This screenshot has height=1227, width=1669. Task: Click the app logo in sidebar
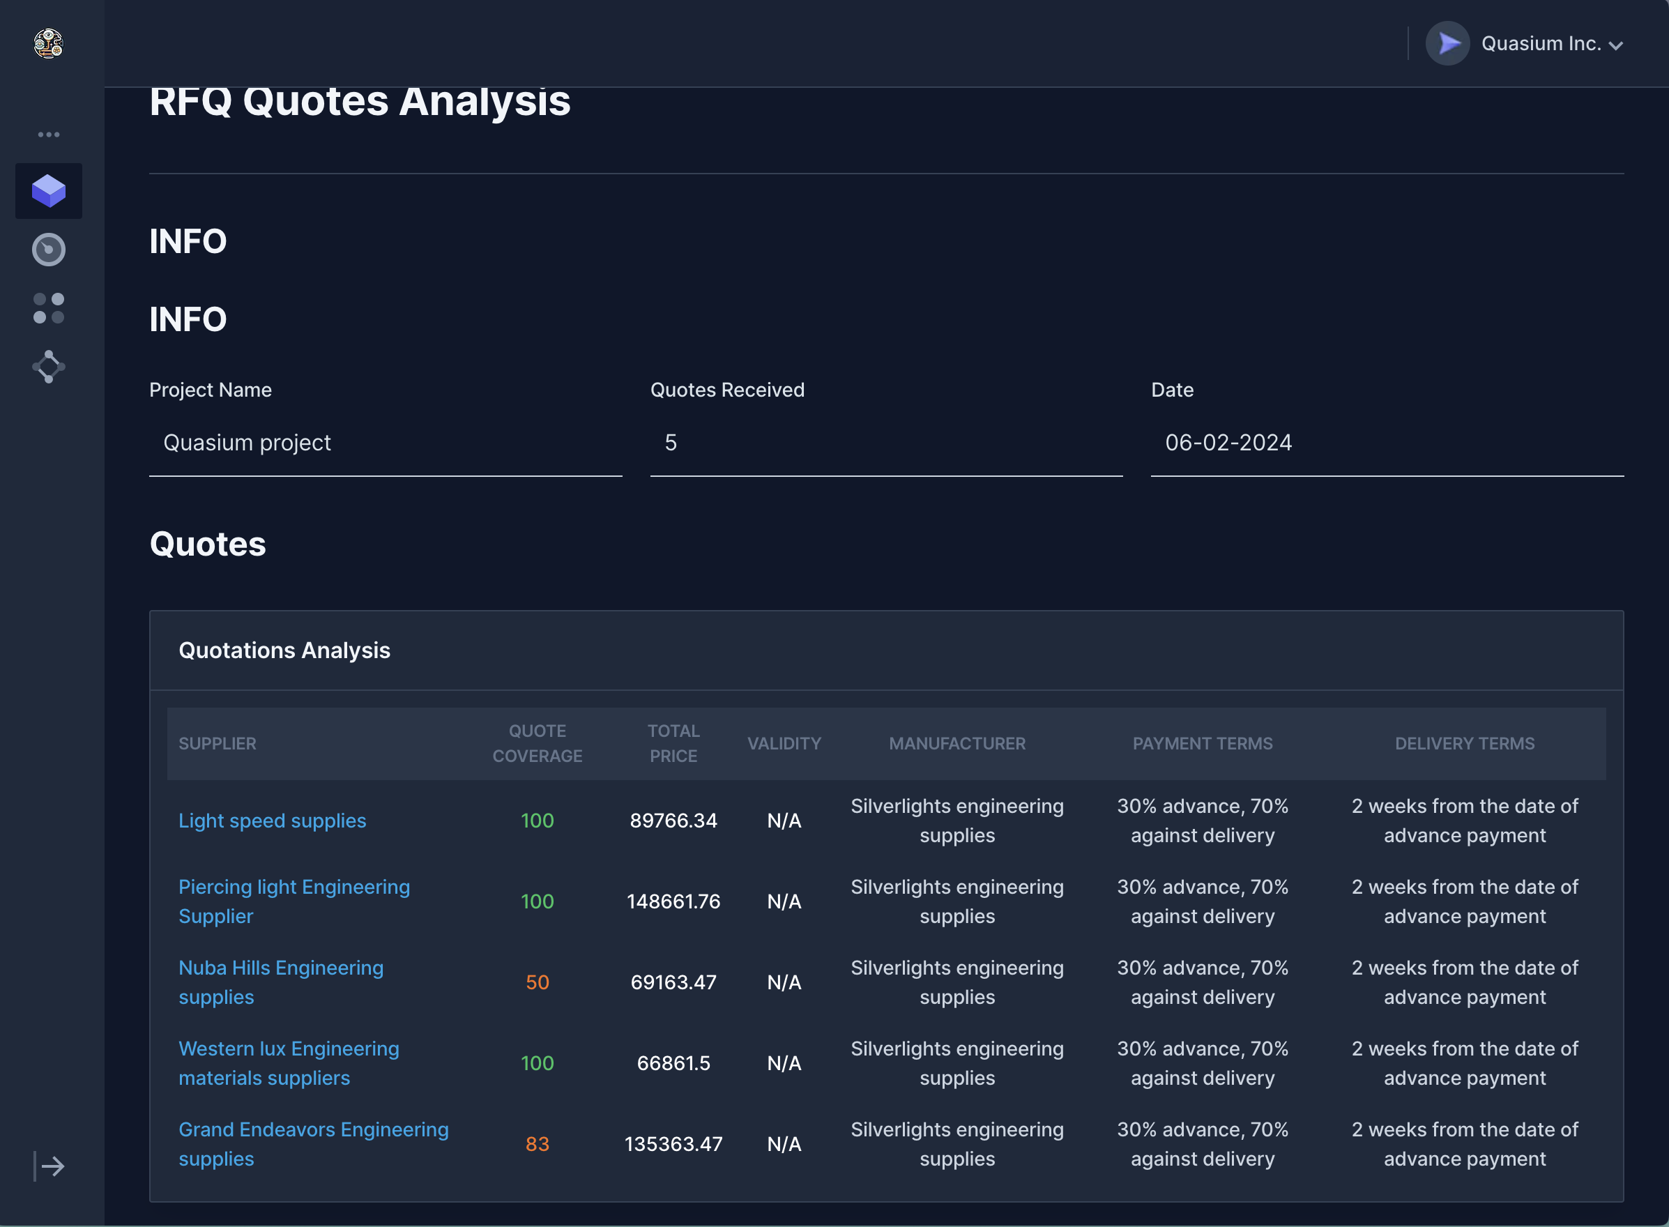[x=48, y=43]
